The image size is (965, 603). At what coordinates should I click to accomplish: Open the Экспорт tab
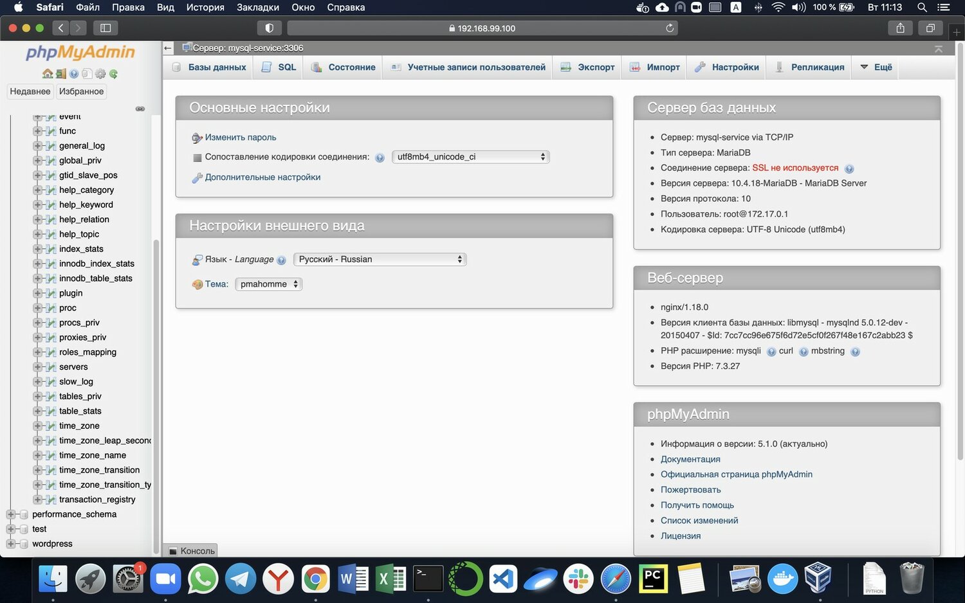(587, 67)
